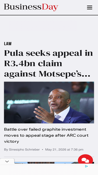98x175 pixels.
Task: Tap the red chat bubbles floating button
Action: [85, 160]
